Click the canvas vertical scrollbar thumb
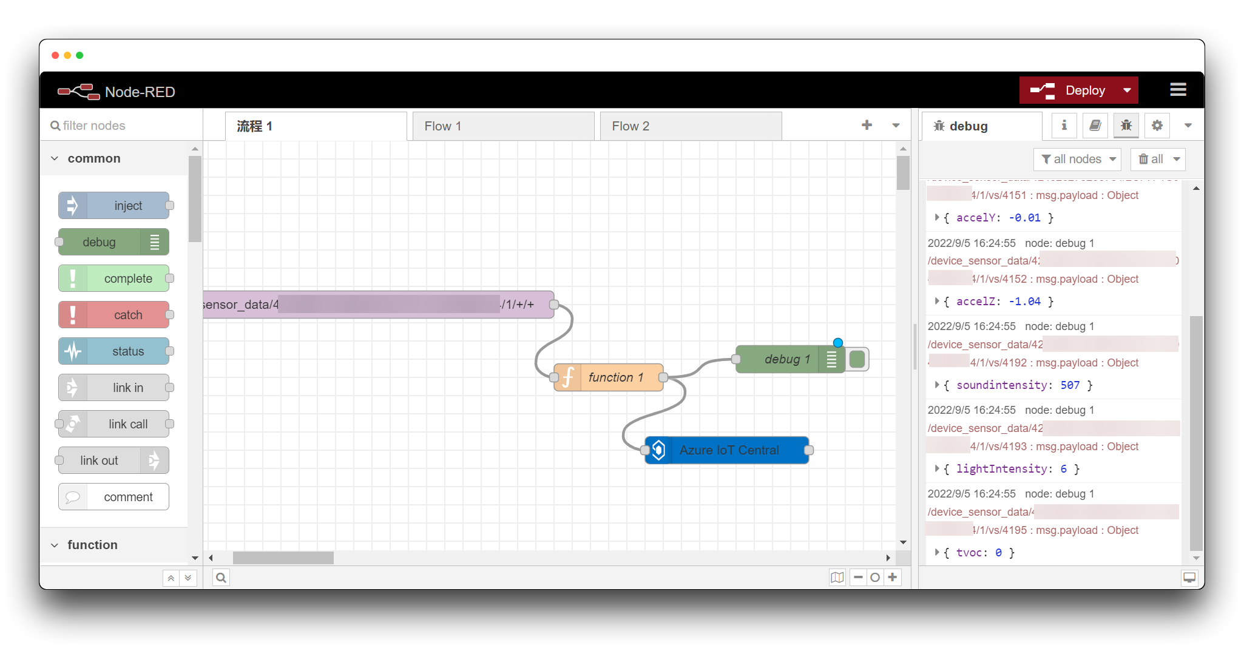This screenshot has width=1244, height=648. 903,173
